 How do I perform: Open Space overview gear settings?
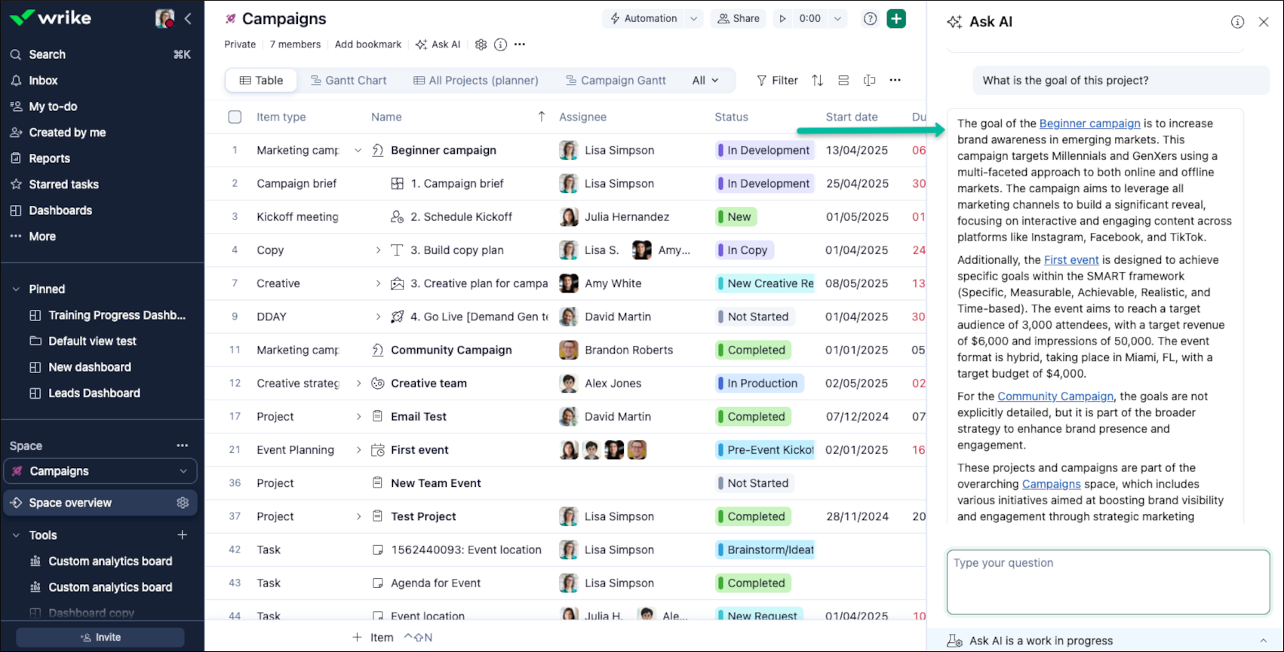click(183, 503)
